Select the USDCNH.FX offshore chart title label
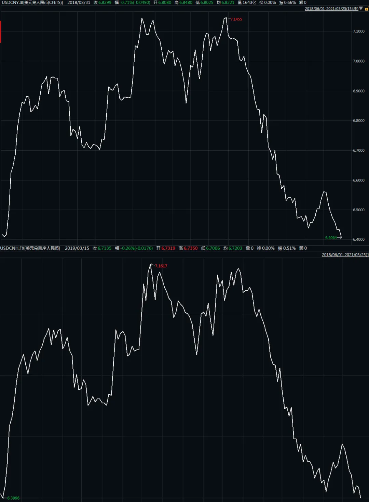 coord(30,248)
